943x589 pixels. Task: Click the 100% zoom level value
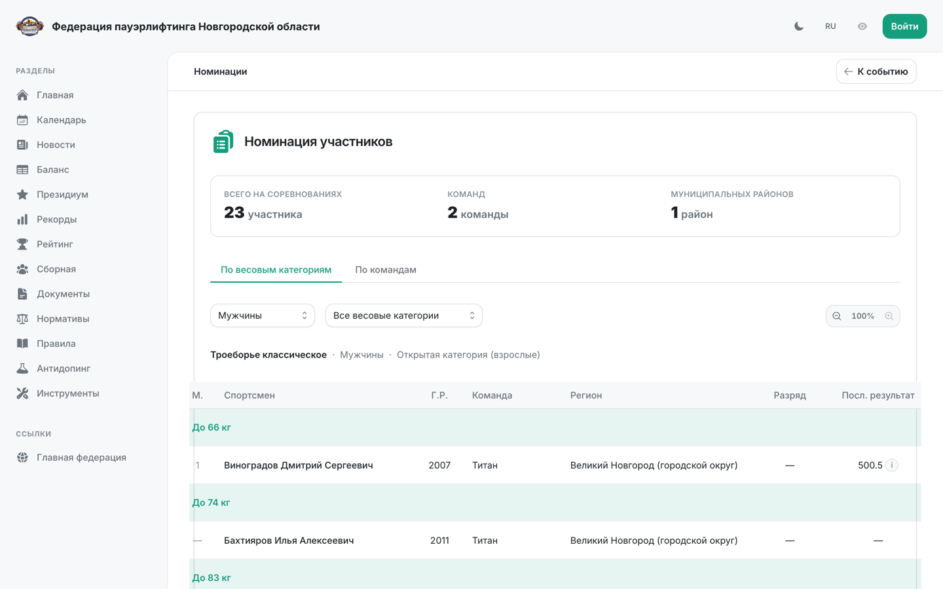coord(862,316)
